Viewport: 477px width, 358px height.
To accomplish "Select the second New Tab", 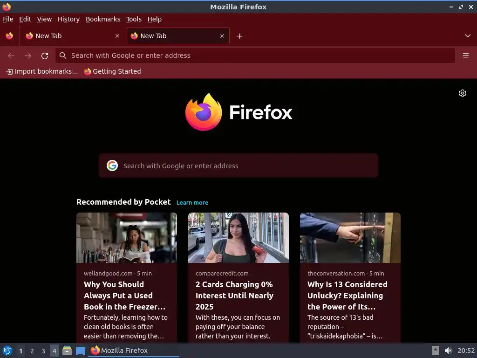I will [178, 36].
